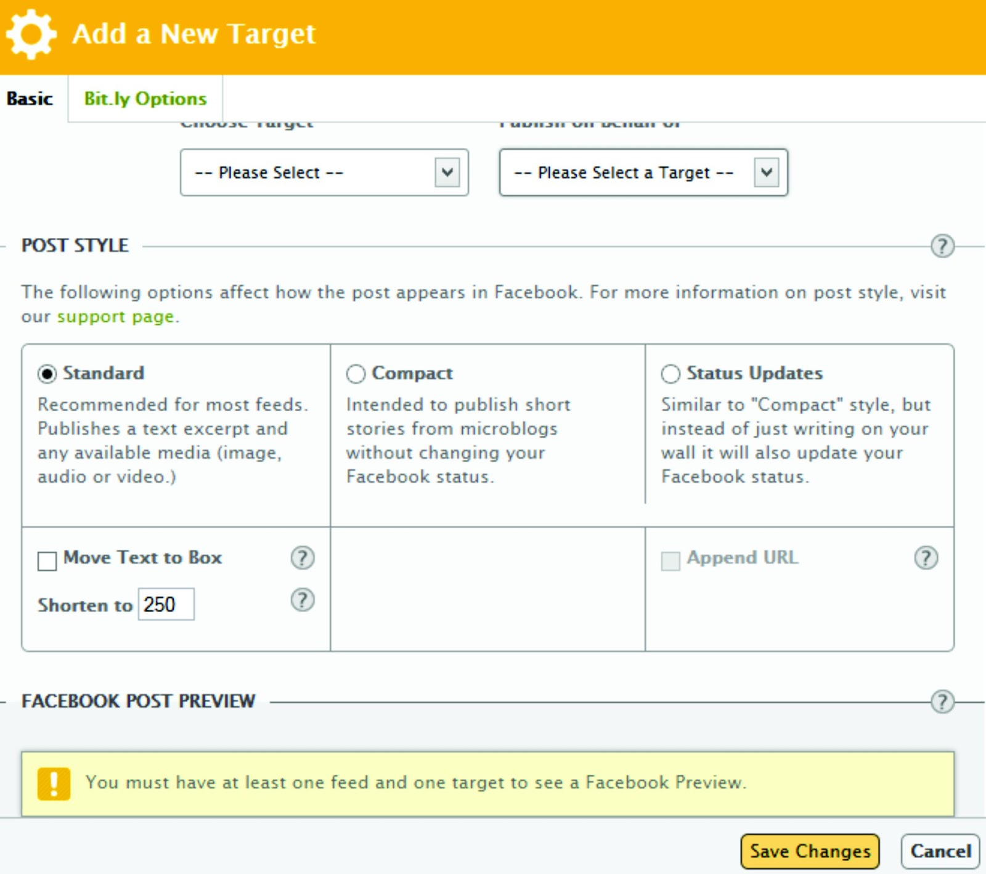Click the Save Changes button
986x874 pixels.
[x=810, y=851]
